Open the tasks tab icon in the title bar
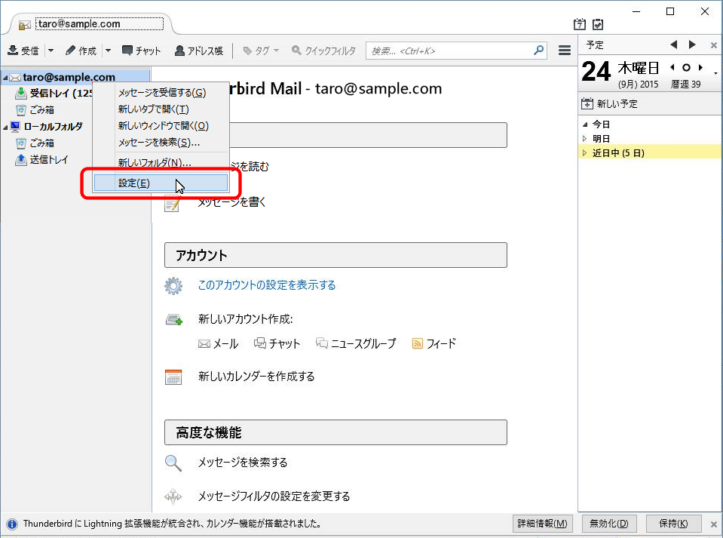 pos(598,24)
